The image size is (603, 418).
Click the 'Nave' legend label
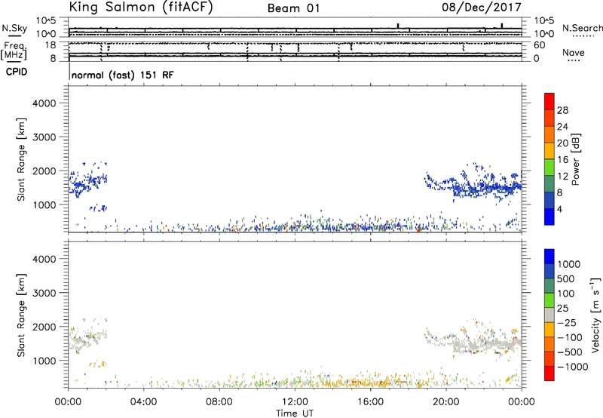(x=573, y=52)
